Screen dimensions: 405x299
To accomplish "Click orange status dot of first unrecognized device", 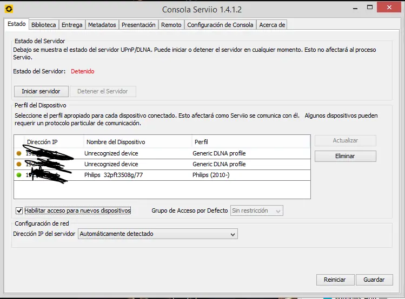I will click(19, 153).
